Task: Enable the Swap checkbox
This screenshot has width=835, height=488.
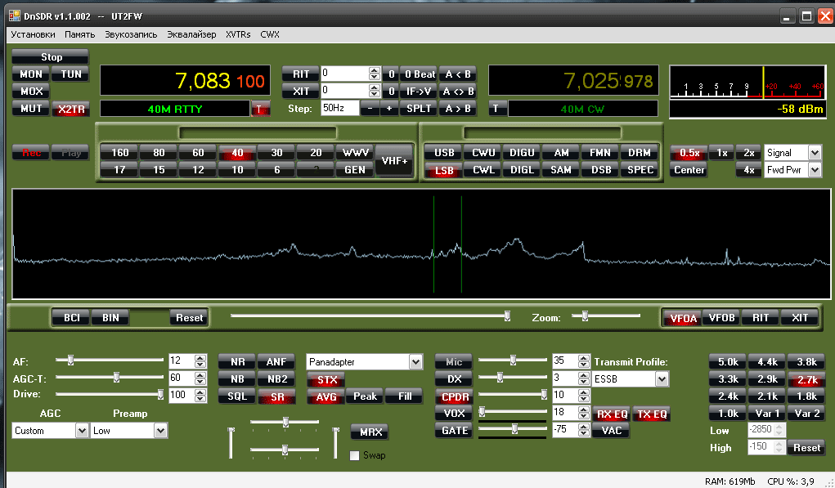Action: (354, 455)
